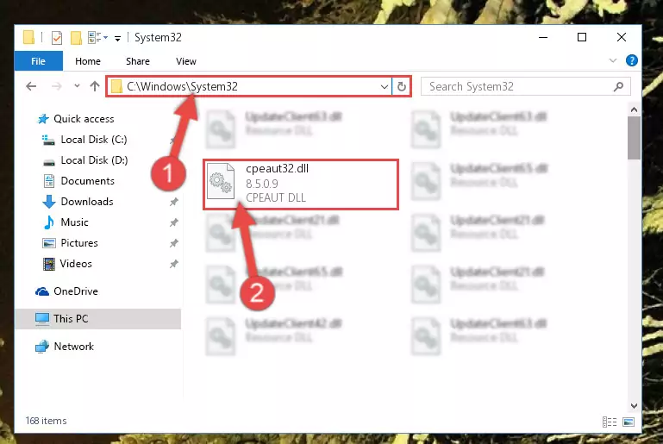Minimize the System32 window

pos(543,38)
